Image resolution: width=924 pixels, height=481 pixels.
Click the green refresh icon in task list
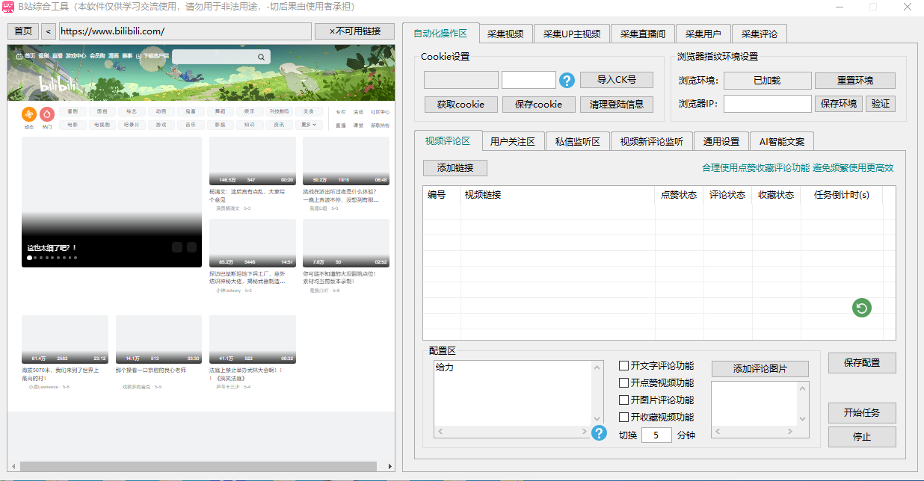point(861,308)
